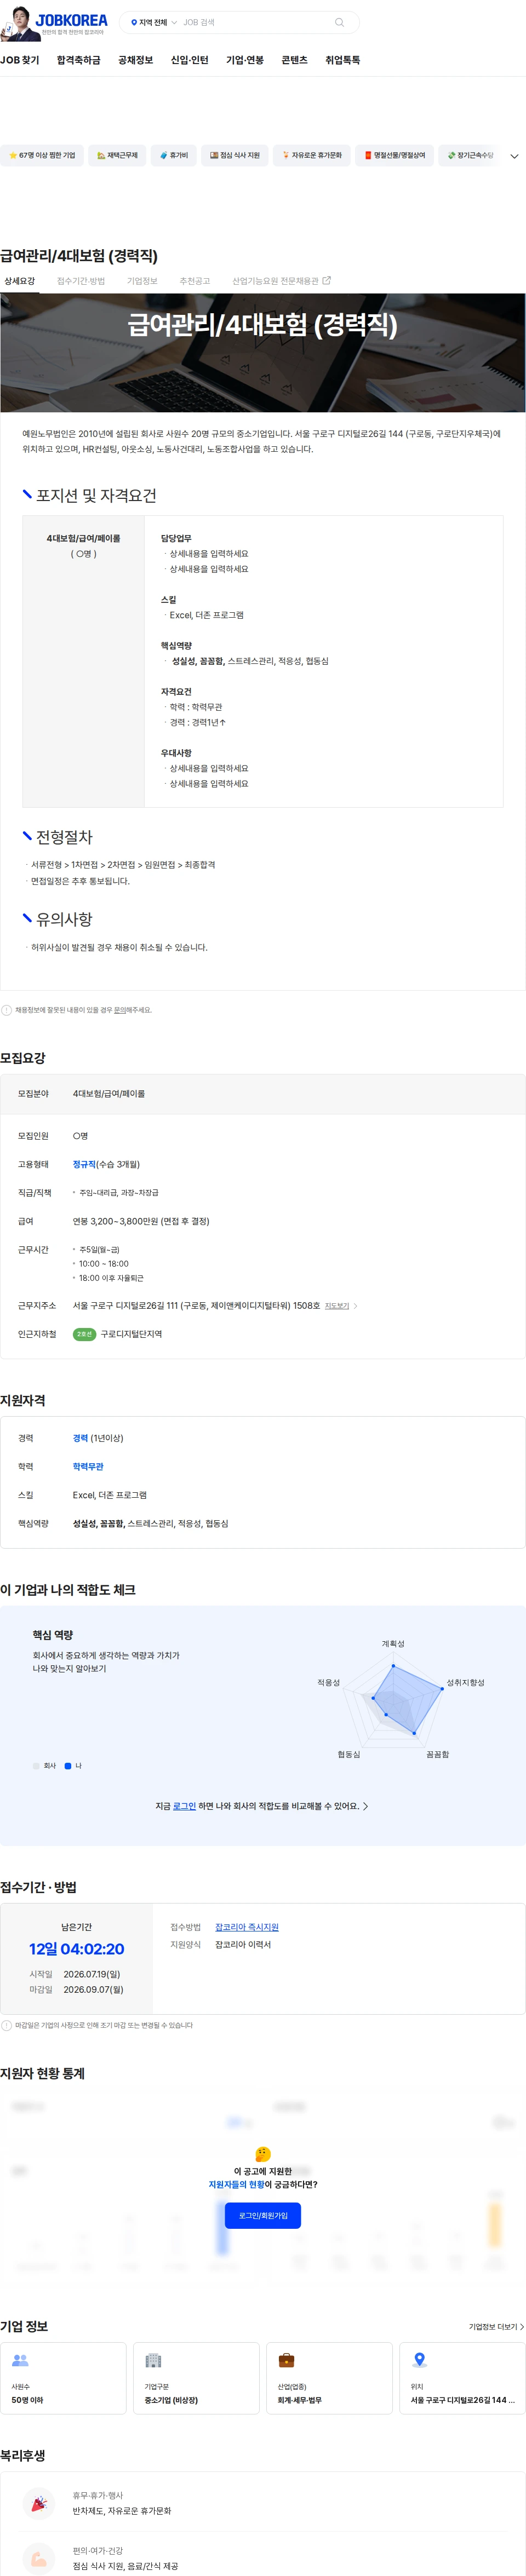The image size is (526, 2576).
Task: Open the 신입·인턴 menu
Action: [190, 60]
